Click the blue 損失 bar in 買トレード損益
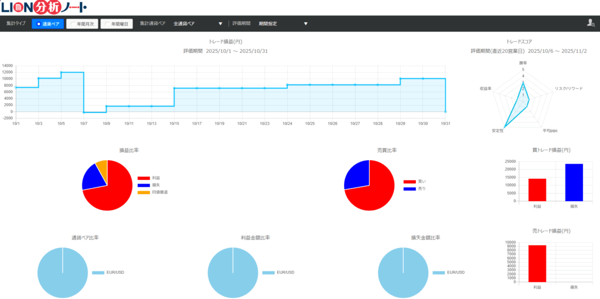Viewport: 600px width, 299px height. [574, 182]
